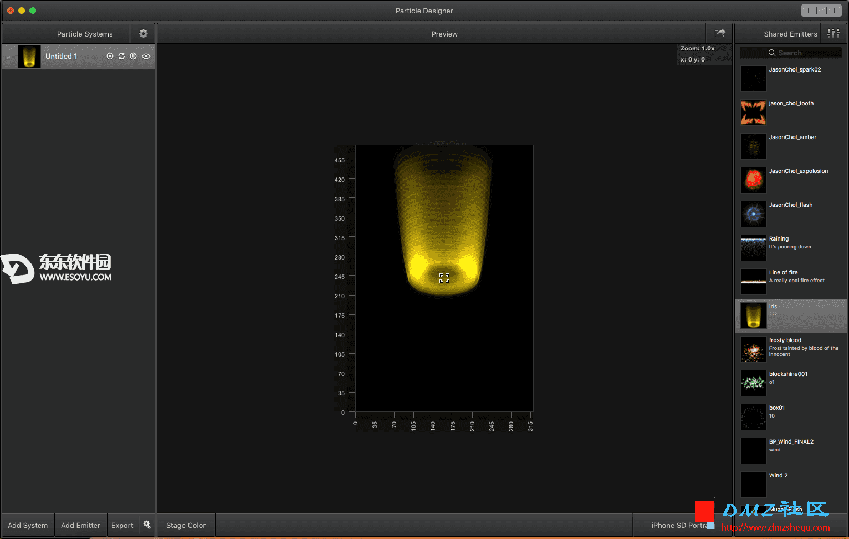Click the BP_Wind_FINAL2 label
Screen dimensions: 849x539
tap(791, 442)
